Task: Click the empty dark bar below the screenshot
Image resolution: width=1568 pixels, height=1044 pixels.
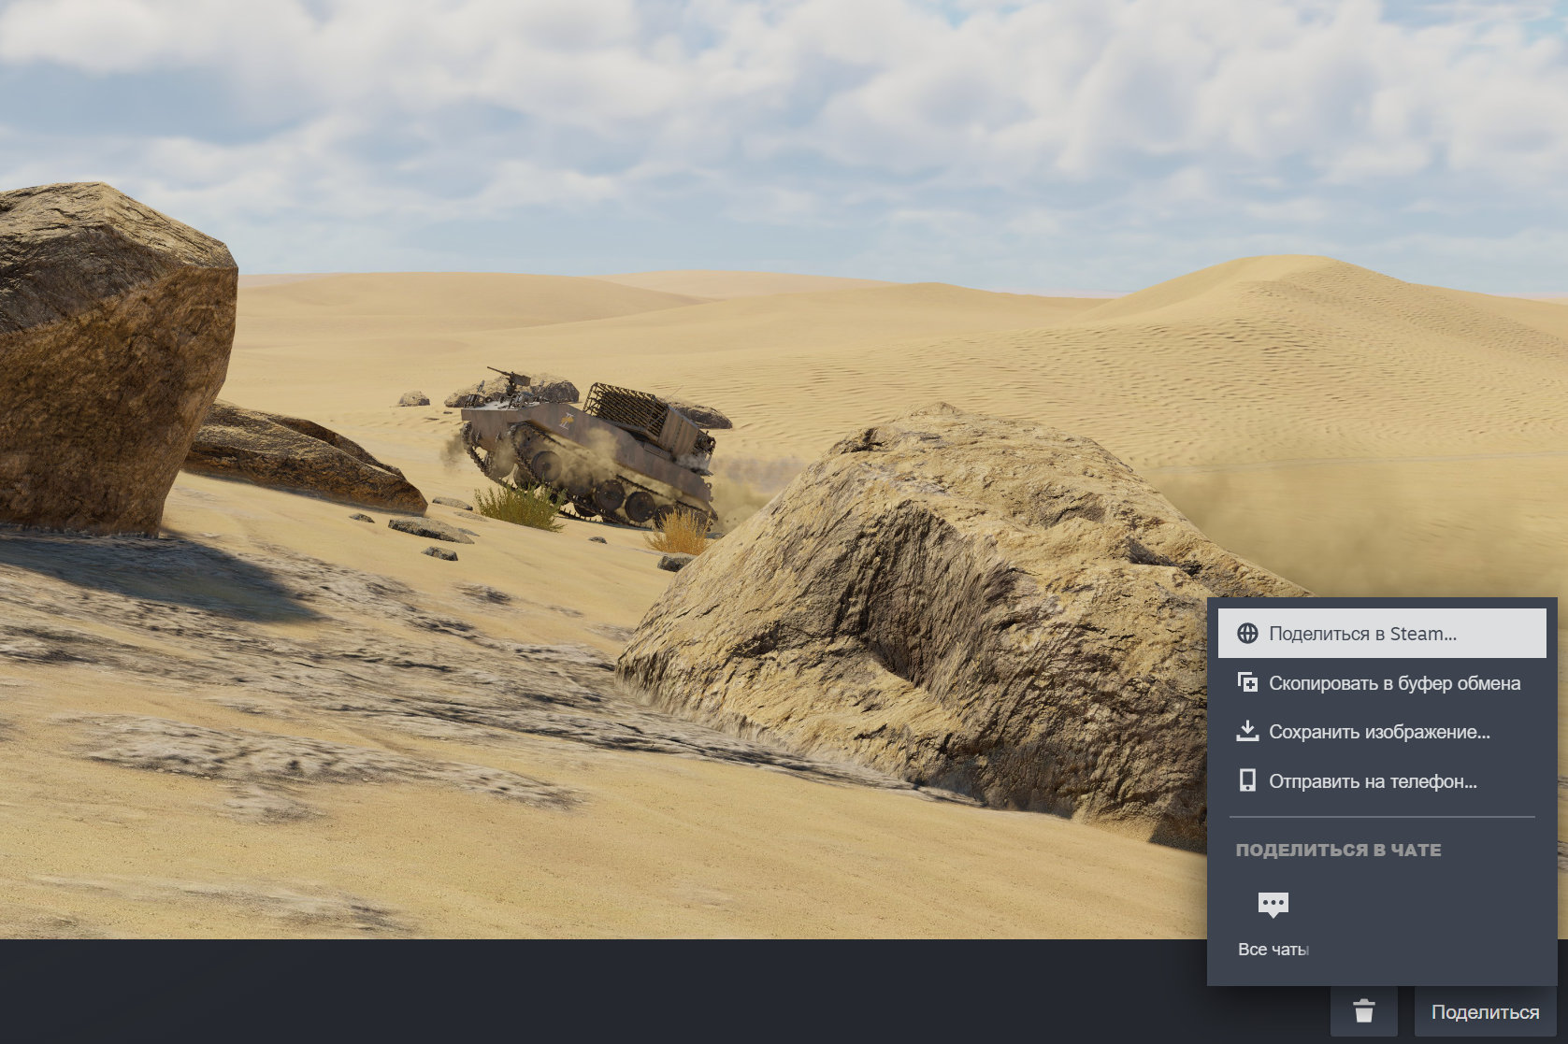Action: [x=655, y=992]
